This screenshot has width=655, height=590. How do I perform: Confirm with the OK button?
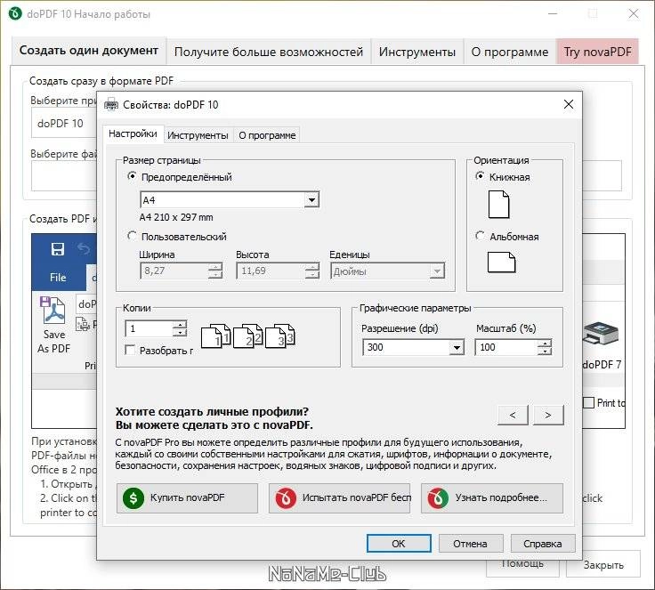click(399, 543)
